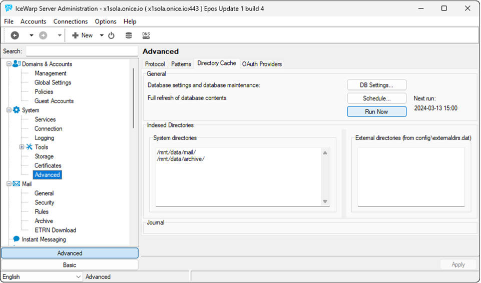Screen dimensions: 481x283
Task: Switch to the Directory Cache tab
Action: (217, 63)
